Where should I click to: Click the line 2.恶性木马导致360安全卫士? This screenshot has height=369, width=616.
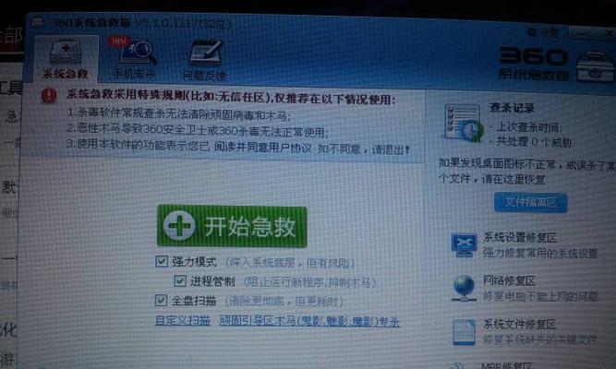[x=197, y=130]
